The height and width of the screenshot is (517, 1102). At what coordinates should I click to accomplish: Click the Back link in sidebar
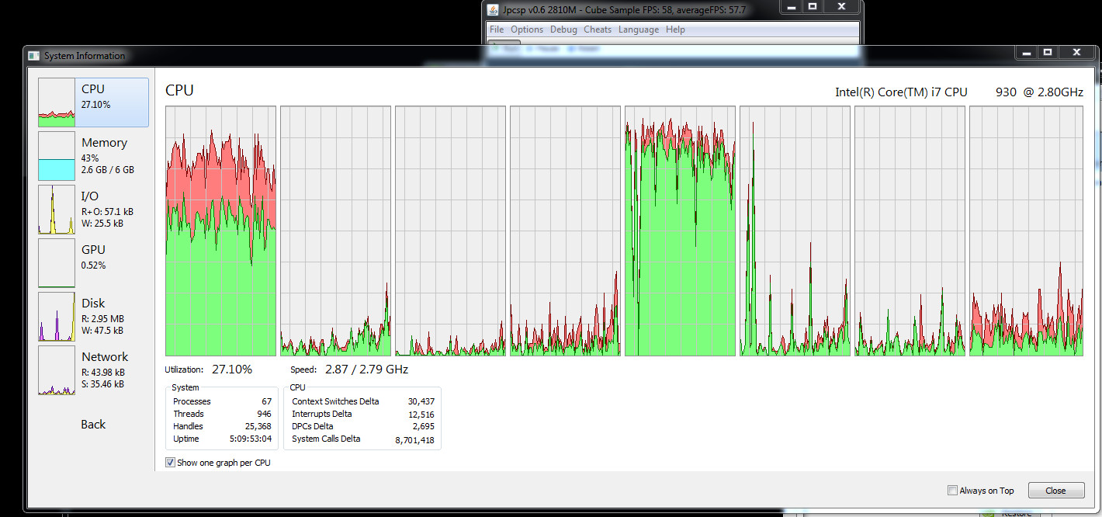[93, 425]
